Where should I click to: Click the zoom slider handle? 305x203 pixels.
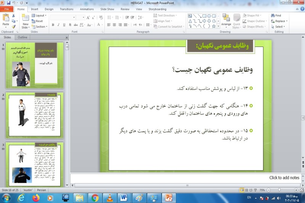[280, 190]
